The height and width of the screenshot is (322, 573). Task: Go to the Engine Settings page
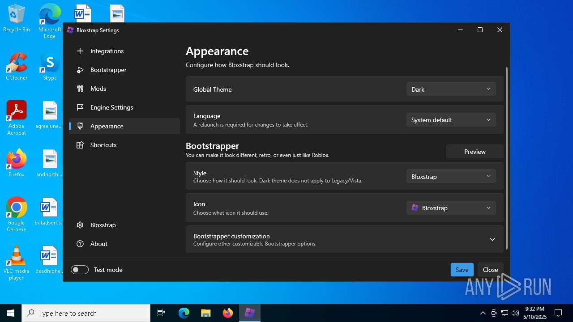[x=124, y=107]
